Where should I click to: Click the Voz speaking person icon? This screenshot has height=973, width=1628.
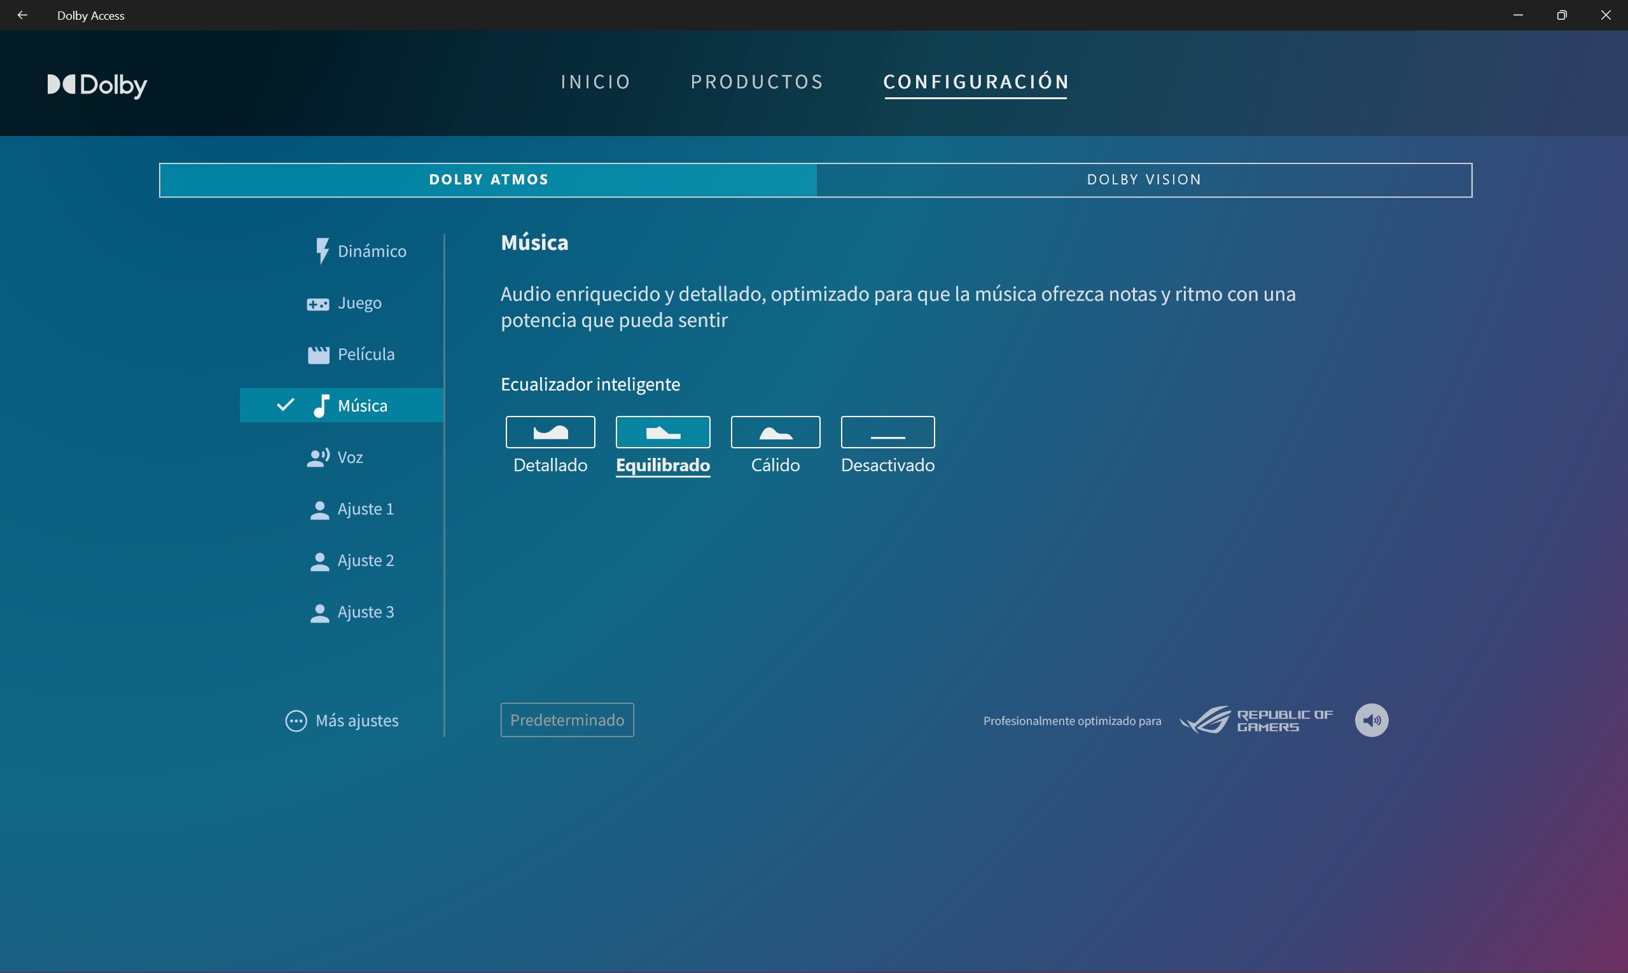318,457
